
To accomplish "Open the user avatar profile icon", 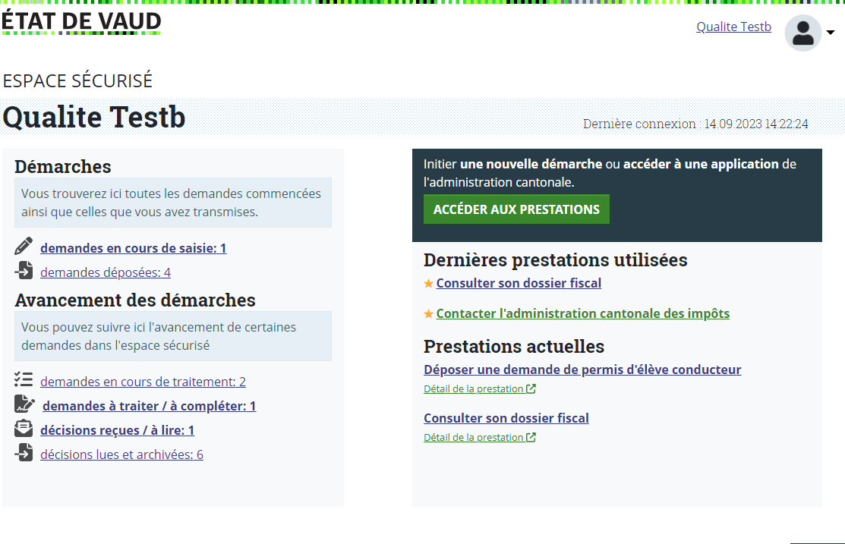I will [802, 33].
